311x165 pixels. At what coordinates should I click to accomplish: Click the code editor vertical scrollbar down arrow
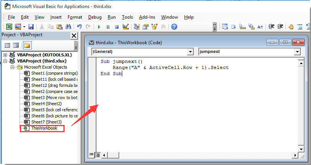(x=301, y=149)
